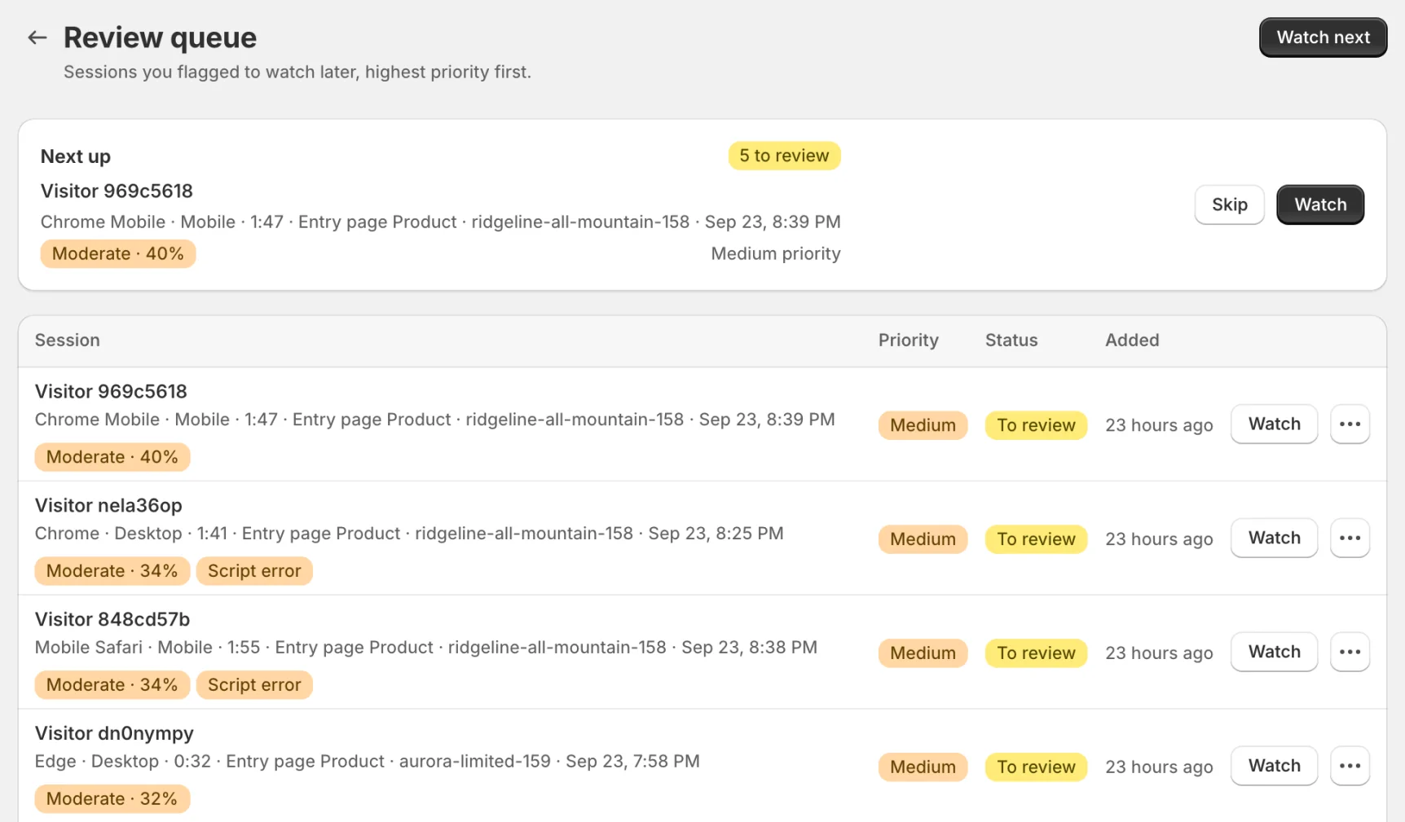1405x822 pixels.
Task: Open more options for Visitor dn0nympy
Action: click(x=1350, y=766)
